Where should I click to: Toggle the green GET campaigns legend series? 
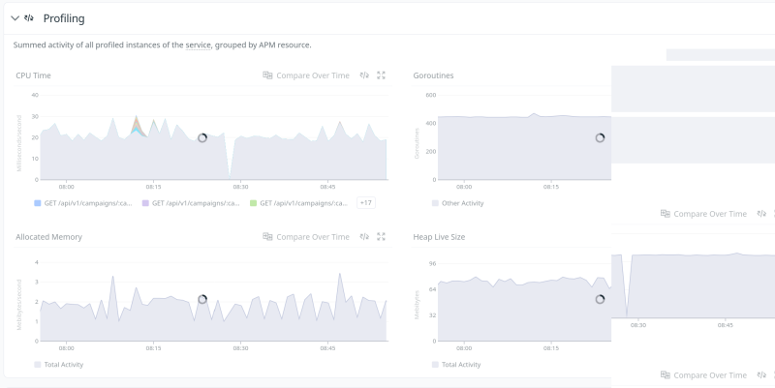click(297, 203)
